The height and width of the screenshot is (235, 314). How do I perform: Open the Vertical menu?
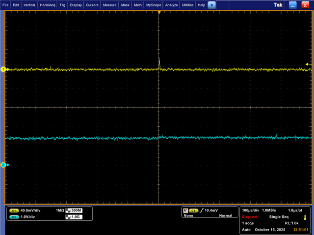click(29, 5)
